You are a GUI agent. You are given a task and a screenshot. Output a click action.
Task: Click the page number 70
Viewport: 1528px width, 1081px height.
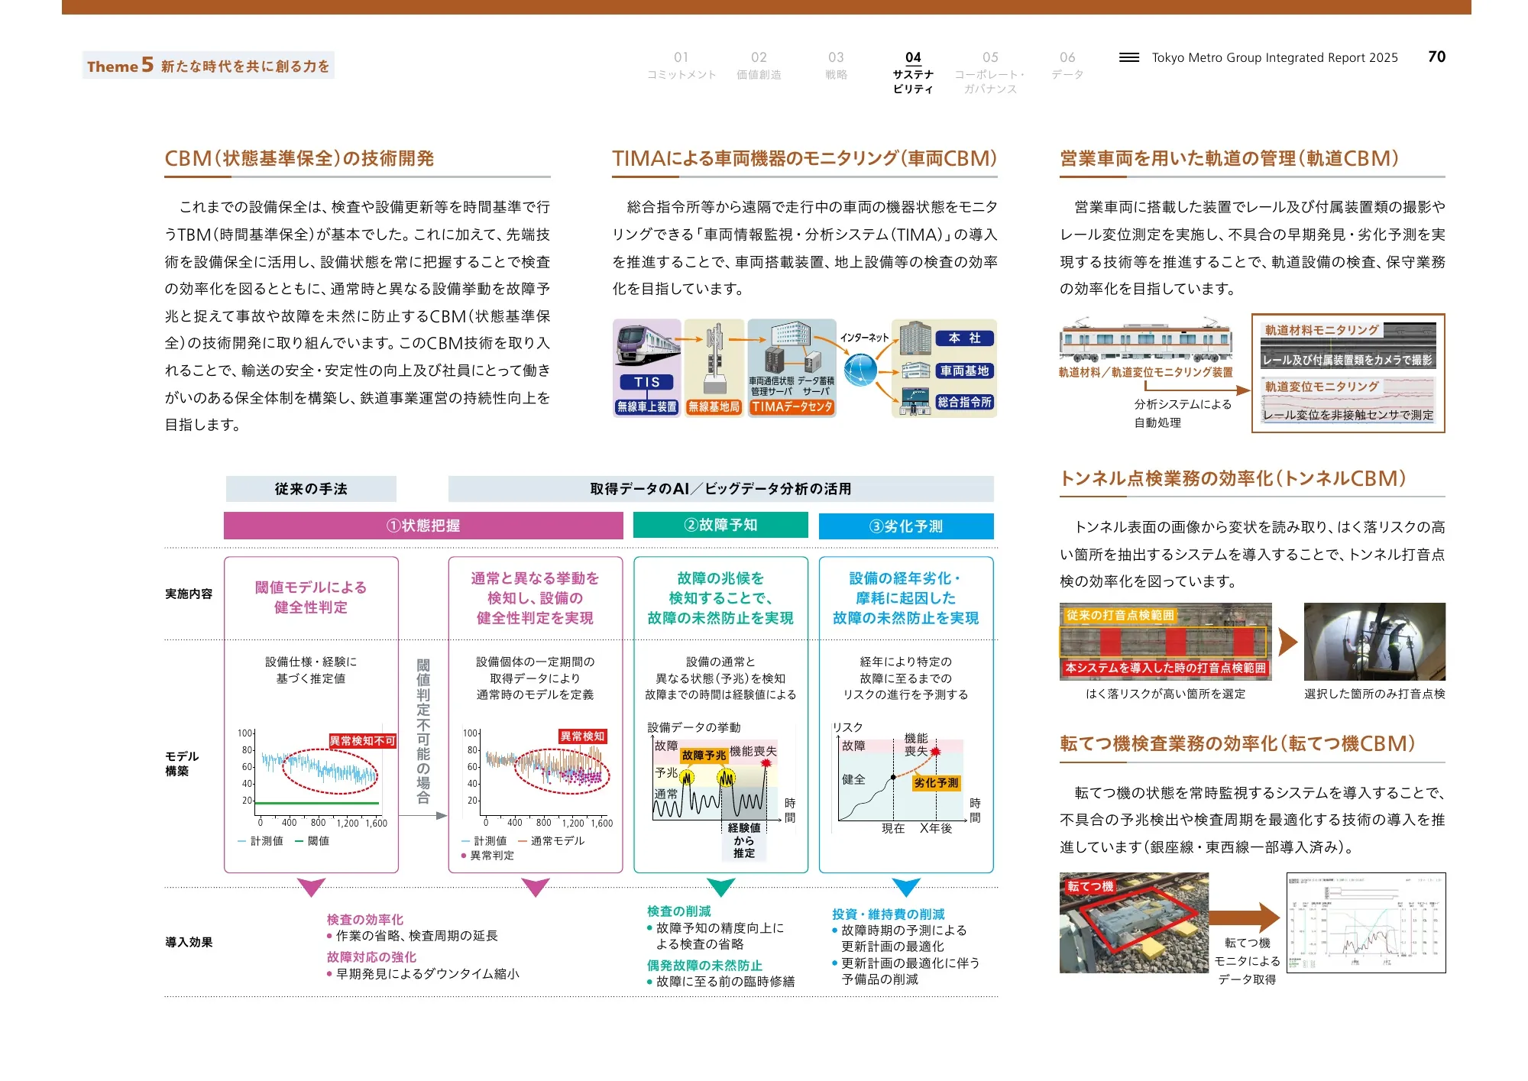coord(1436,57)
